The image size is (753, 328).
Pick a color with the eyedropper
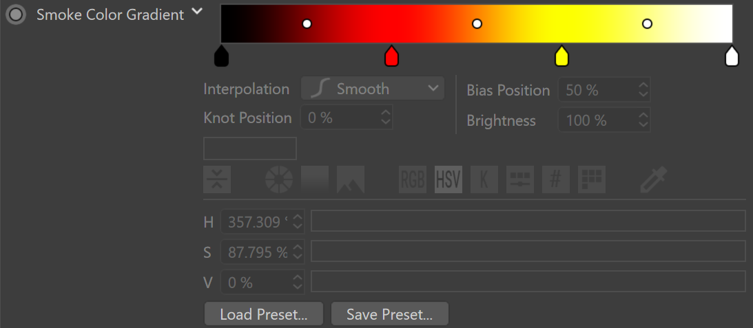coord(654,179)
